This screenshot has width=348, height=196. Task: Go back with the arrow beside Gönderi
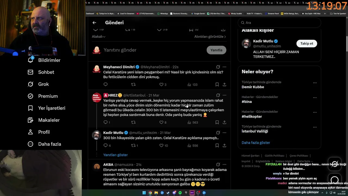[94, 23]
